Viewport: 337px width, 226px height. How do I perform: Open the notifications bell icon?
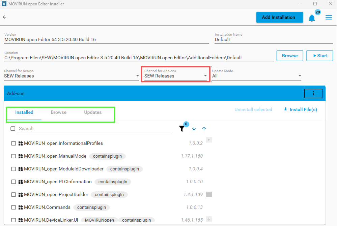coord(312,18)
